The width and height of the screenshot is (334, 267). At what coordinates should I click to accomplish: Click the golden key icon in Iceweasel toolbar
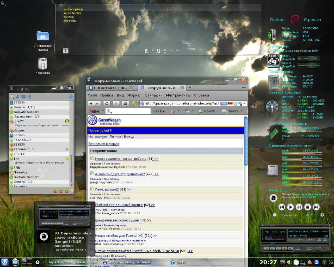(x=134, y=103)
